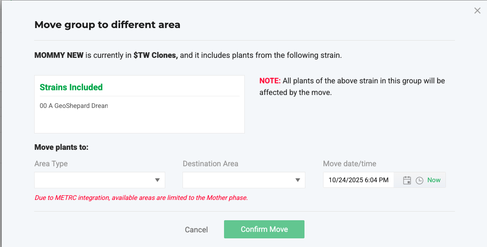Click the Move plants to: label

[61, 147]
